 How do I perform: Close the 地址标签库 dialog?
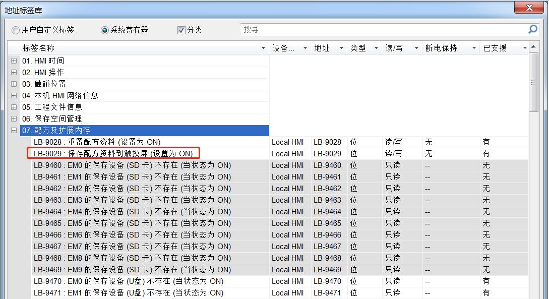529,7
